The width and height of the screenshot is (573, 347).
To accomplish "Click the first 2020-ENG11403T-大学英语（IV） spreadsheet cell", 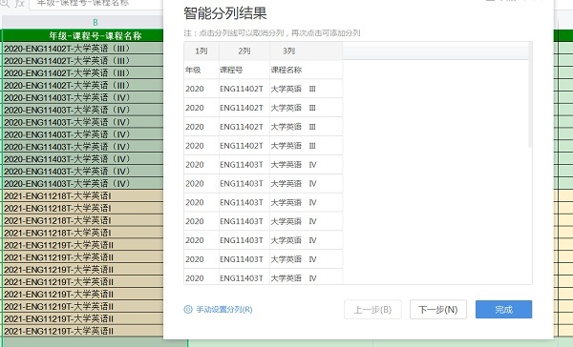I will 82,97.
